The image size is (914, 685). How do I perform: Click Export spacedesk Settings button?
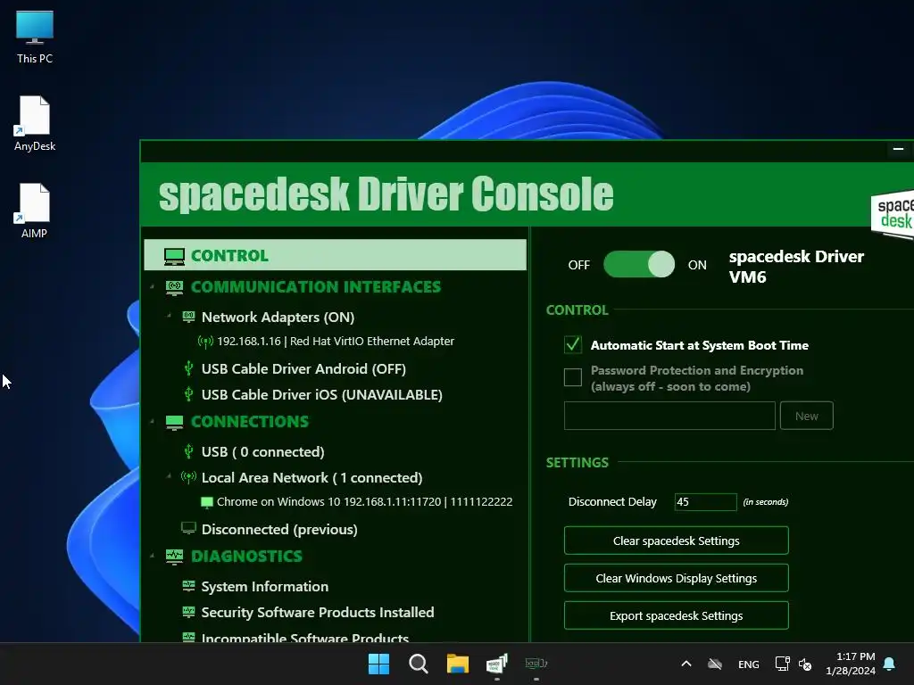click(677, 615)
